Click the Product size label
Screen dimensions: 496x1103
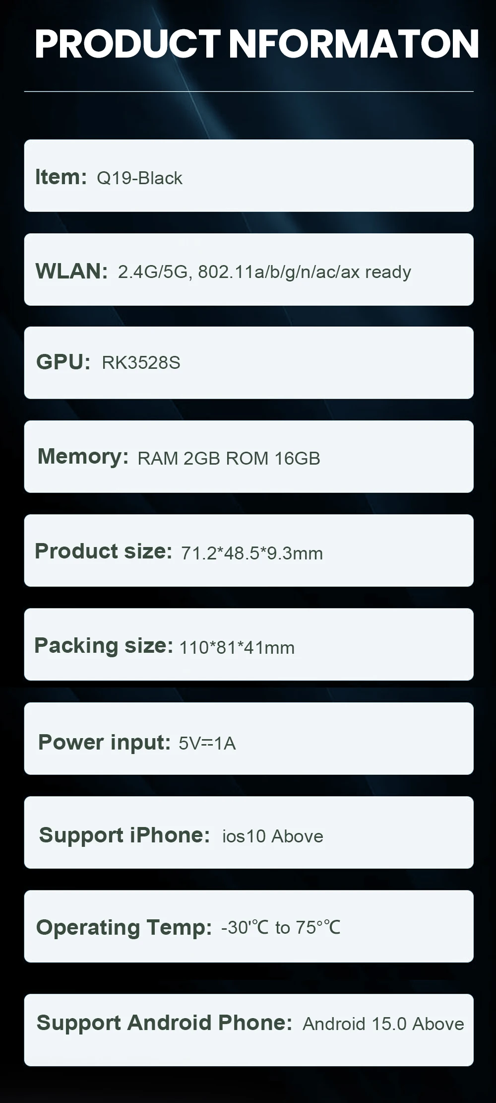pos(104,551)
